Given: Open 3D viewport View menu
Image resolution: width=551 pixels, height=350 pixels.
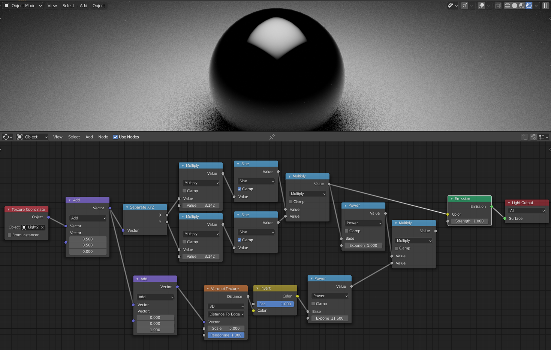Looking at the screenshot, I should point(52,6).
